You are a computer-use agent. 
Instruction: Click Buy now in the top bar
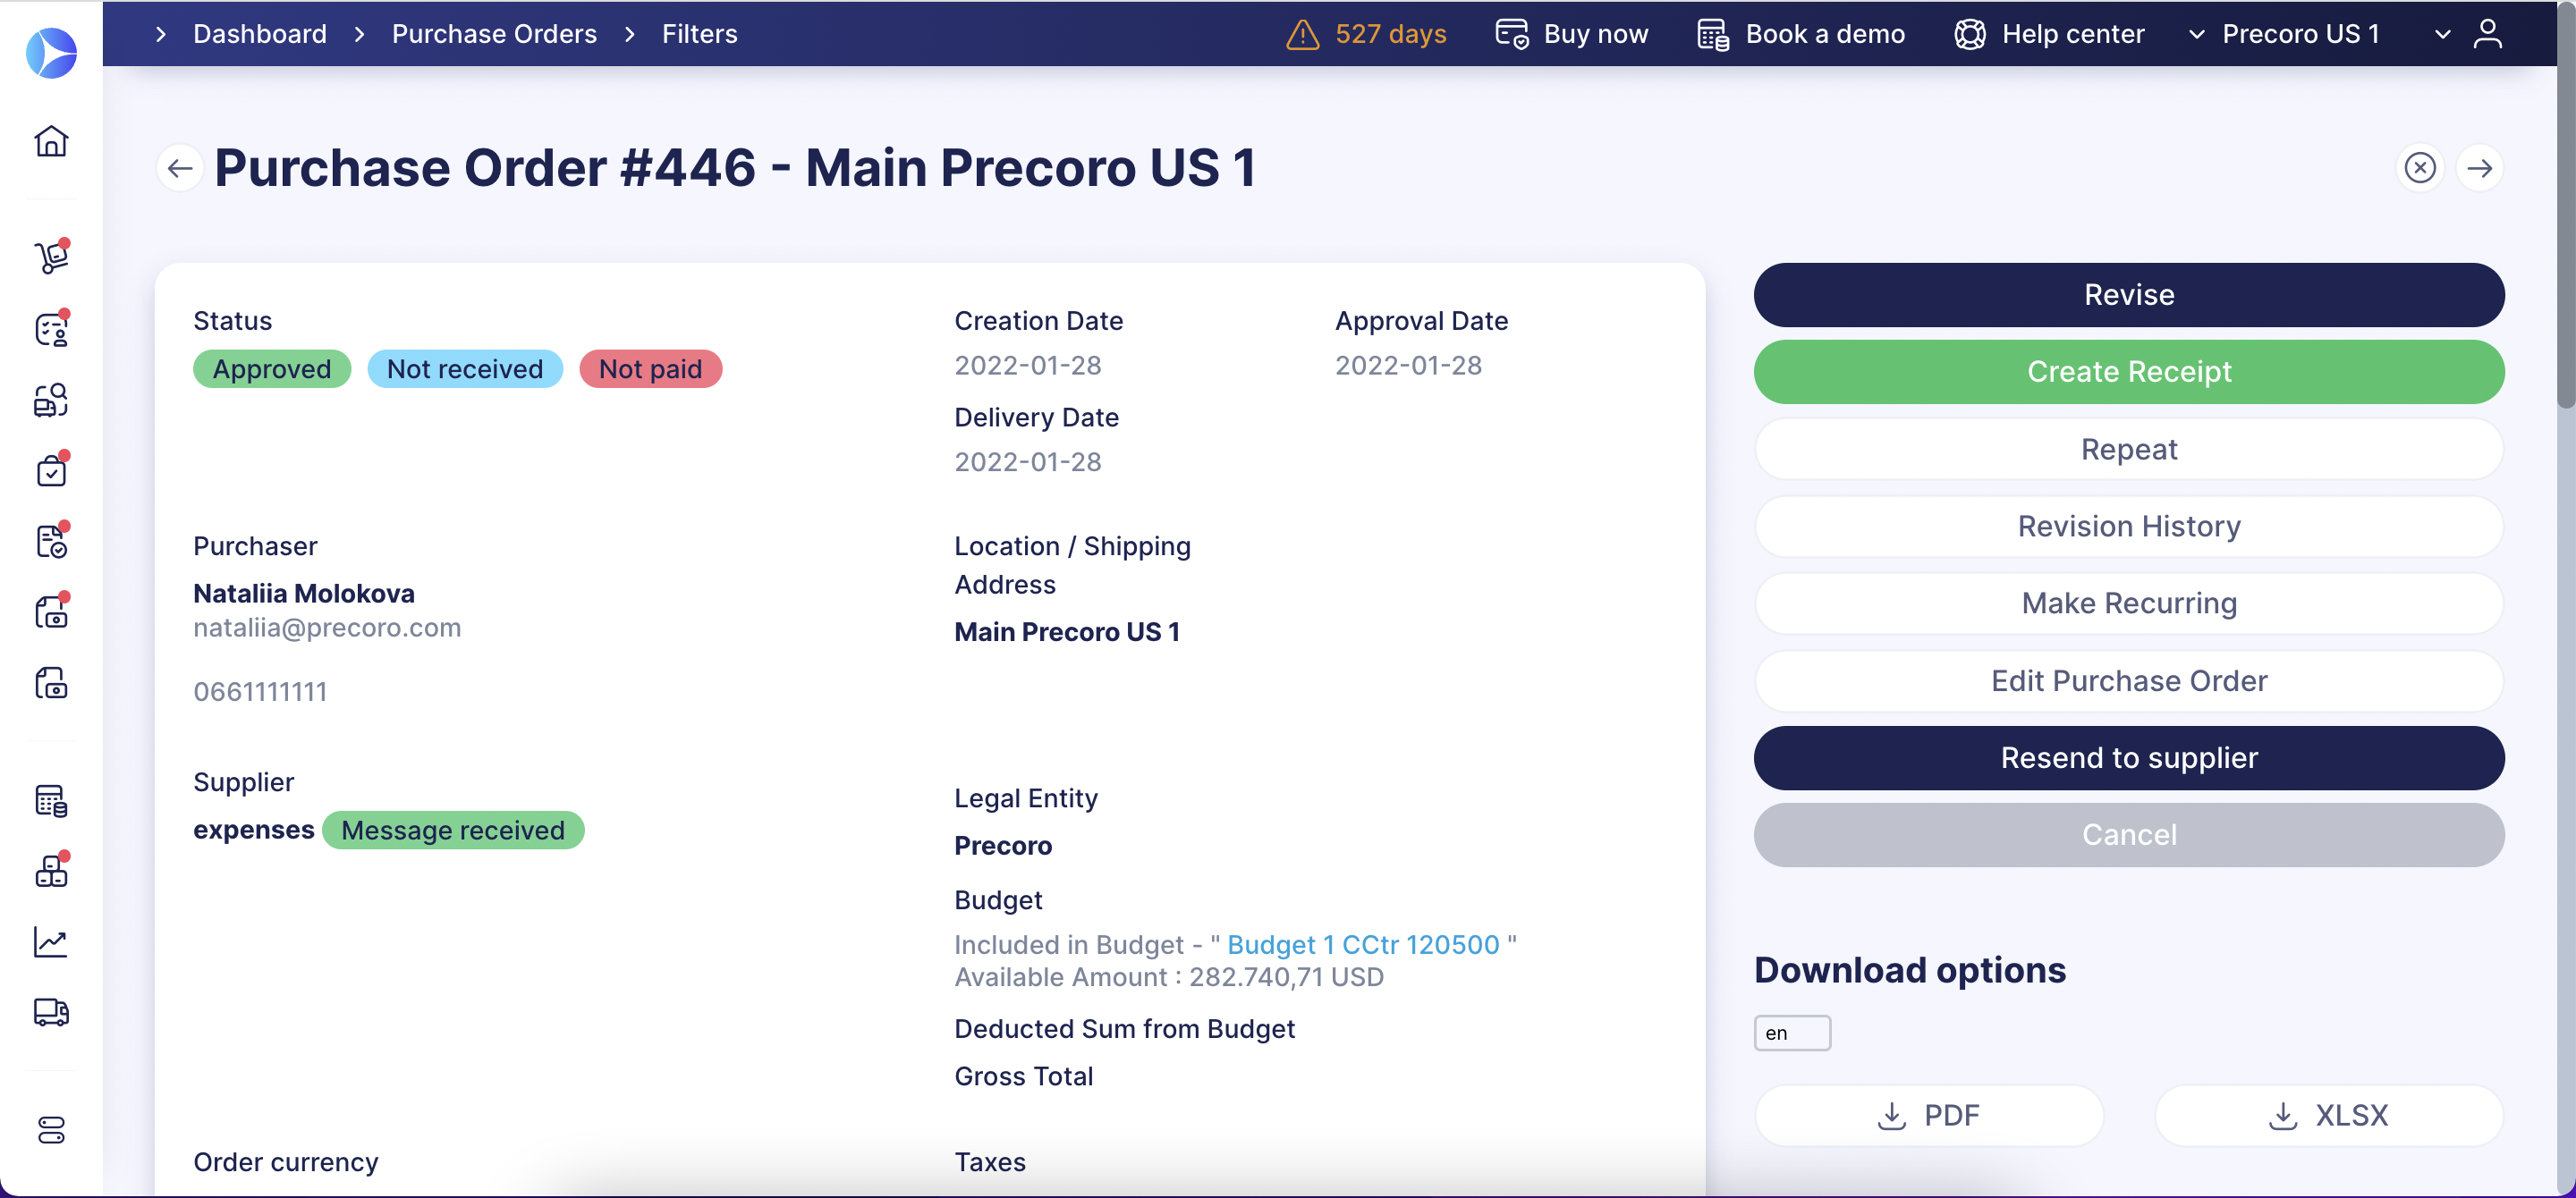(1596, 34)
